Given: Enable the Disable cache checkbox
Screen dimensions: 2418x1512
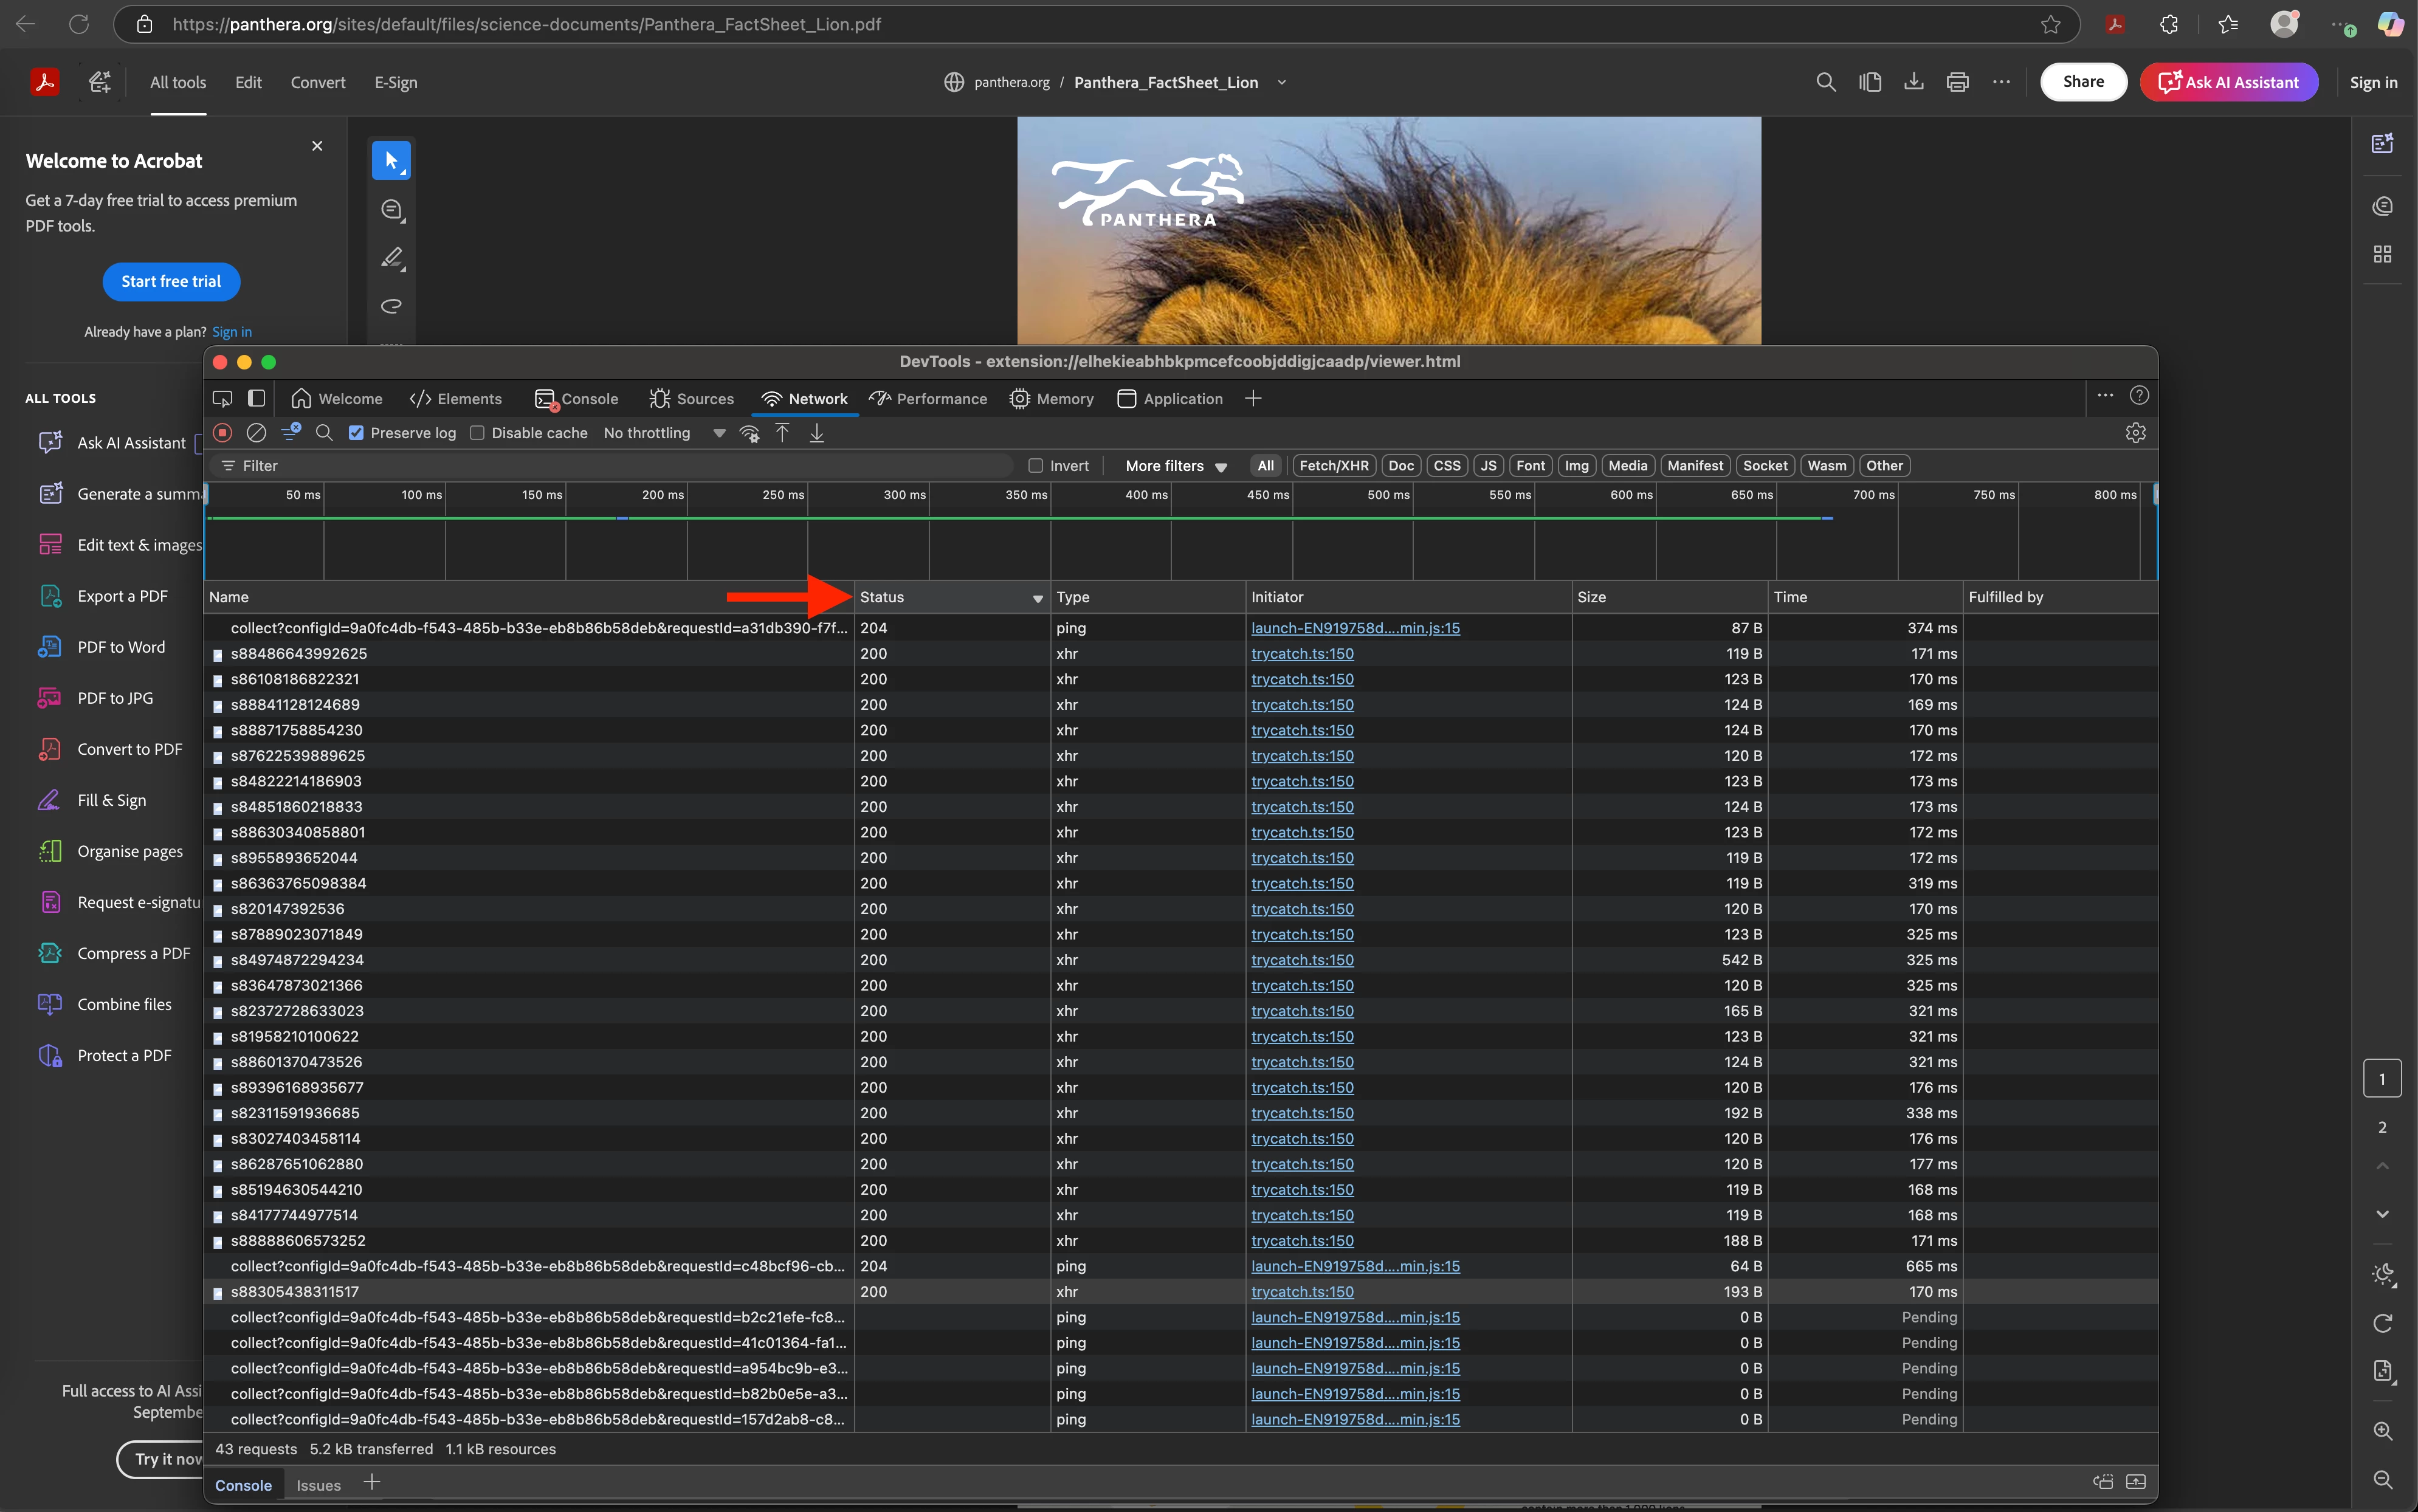Looking at the screenshot, I should (478, 433).
